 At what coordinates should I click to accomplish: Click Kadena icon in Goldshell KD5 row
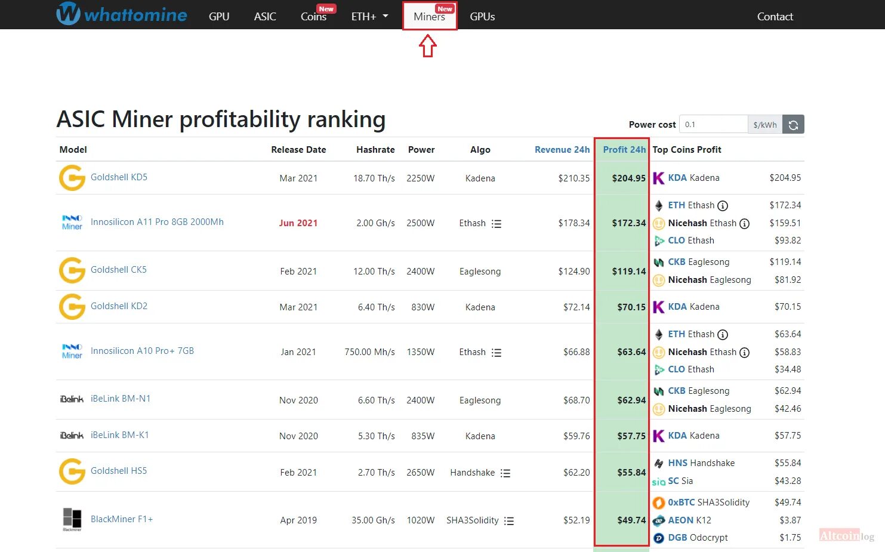point(659,178)
